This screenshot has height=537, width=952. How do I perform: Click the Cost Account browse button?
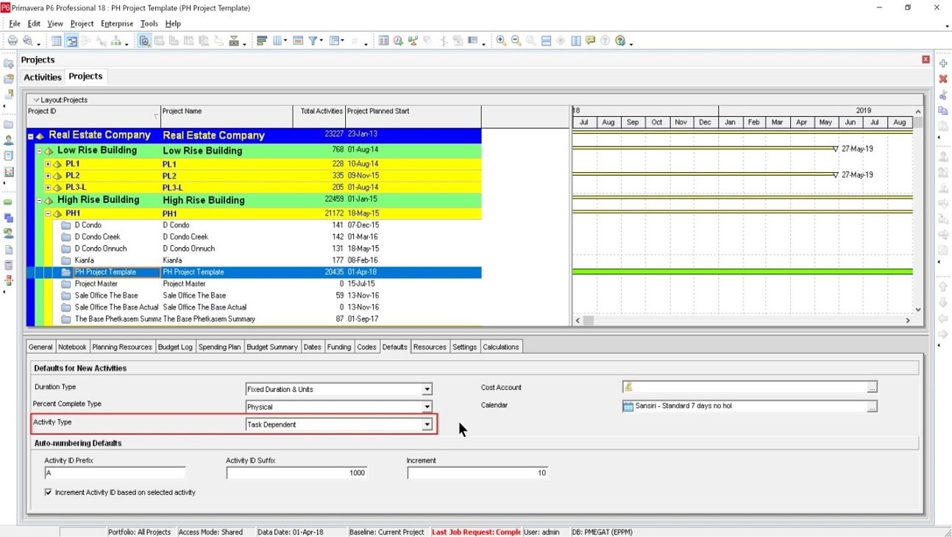pyautogui.click(x=872, y=388)
